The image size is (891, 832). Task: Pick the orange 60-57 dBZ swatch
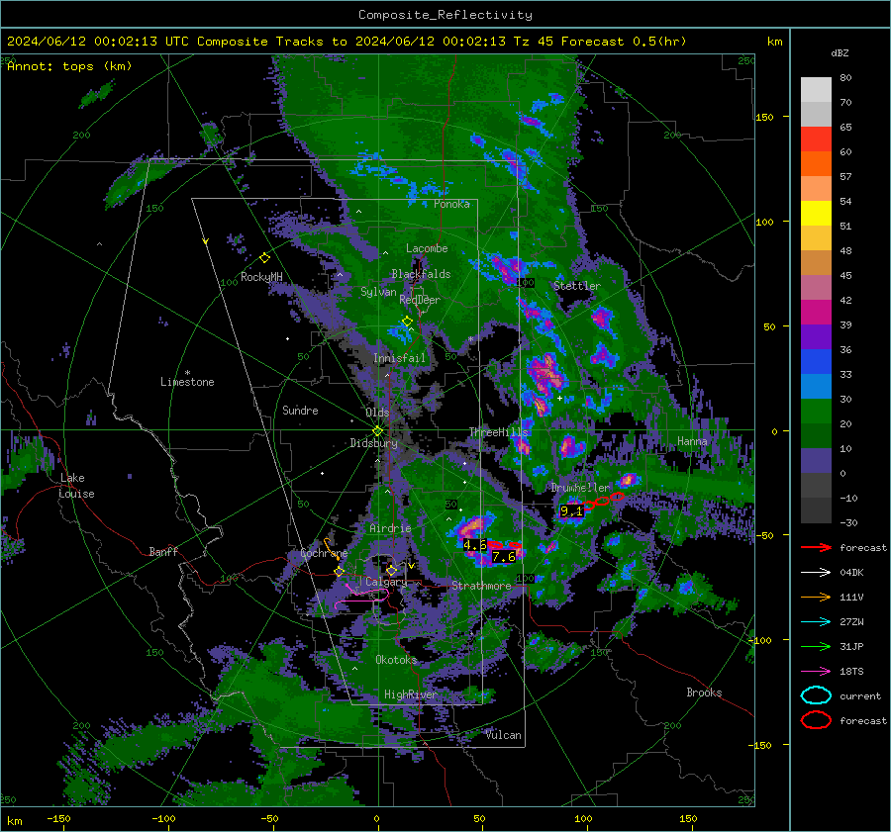click(x=816, y=163)
